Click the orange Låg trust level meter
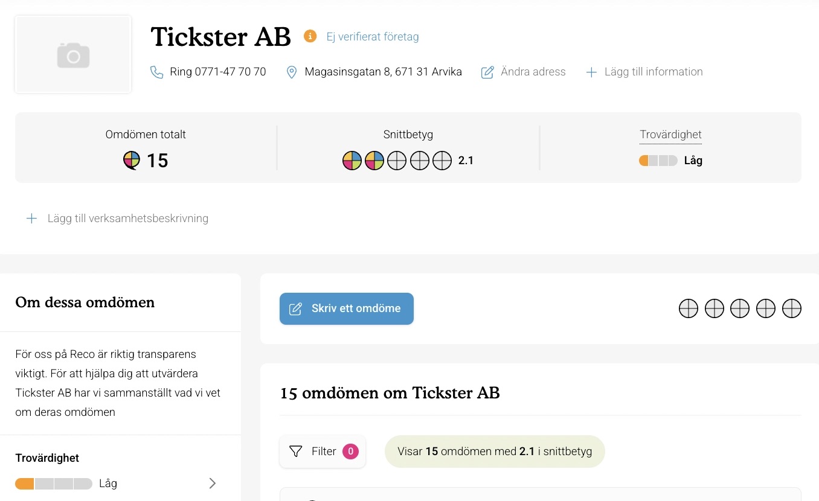Image resolution: width=819 pixels, height=501 pixels. coord(658,160)
